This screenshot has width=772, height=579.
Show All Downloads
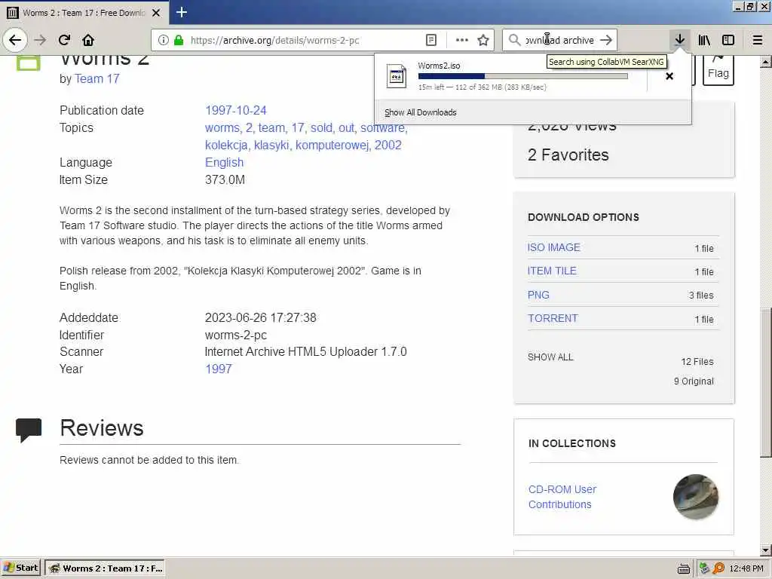(421, 112)
